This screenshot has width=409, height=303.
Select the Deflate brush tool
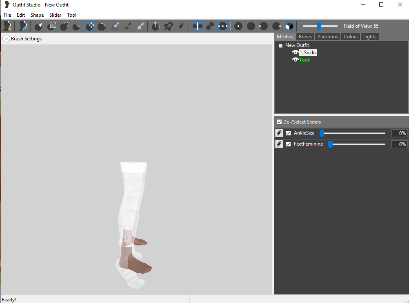[77, 26]
